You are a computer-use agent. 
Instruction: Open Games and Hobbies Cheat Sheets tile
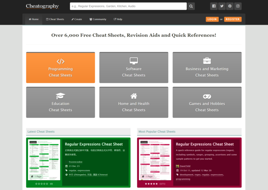pos(207,102)
